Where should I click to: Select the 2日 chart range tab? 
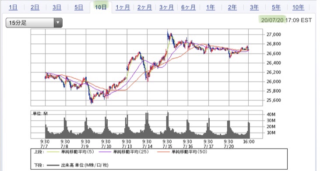[x=35, y=7]
